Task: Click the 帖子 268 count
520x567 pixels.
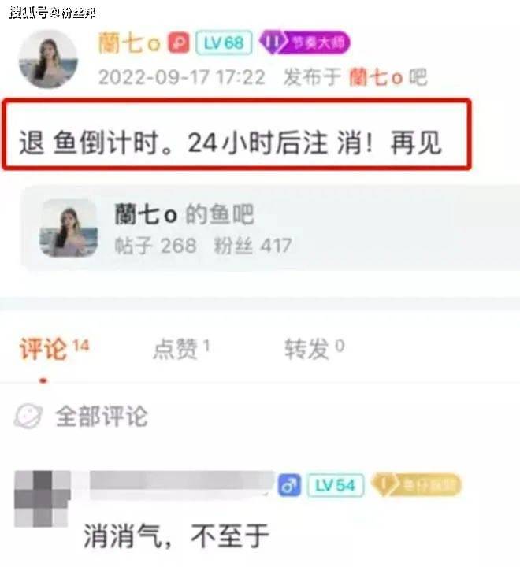Action: (155, 246)
